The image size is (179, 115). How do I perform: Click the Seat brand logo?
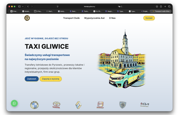[100, 105]
